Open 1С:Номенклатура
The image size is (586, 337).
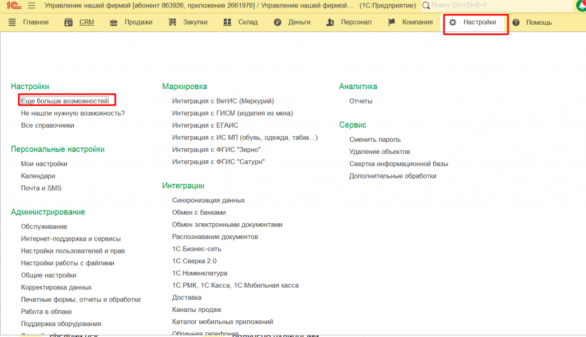[x=200, y=273]
